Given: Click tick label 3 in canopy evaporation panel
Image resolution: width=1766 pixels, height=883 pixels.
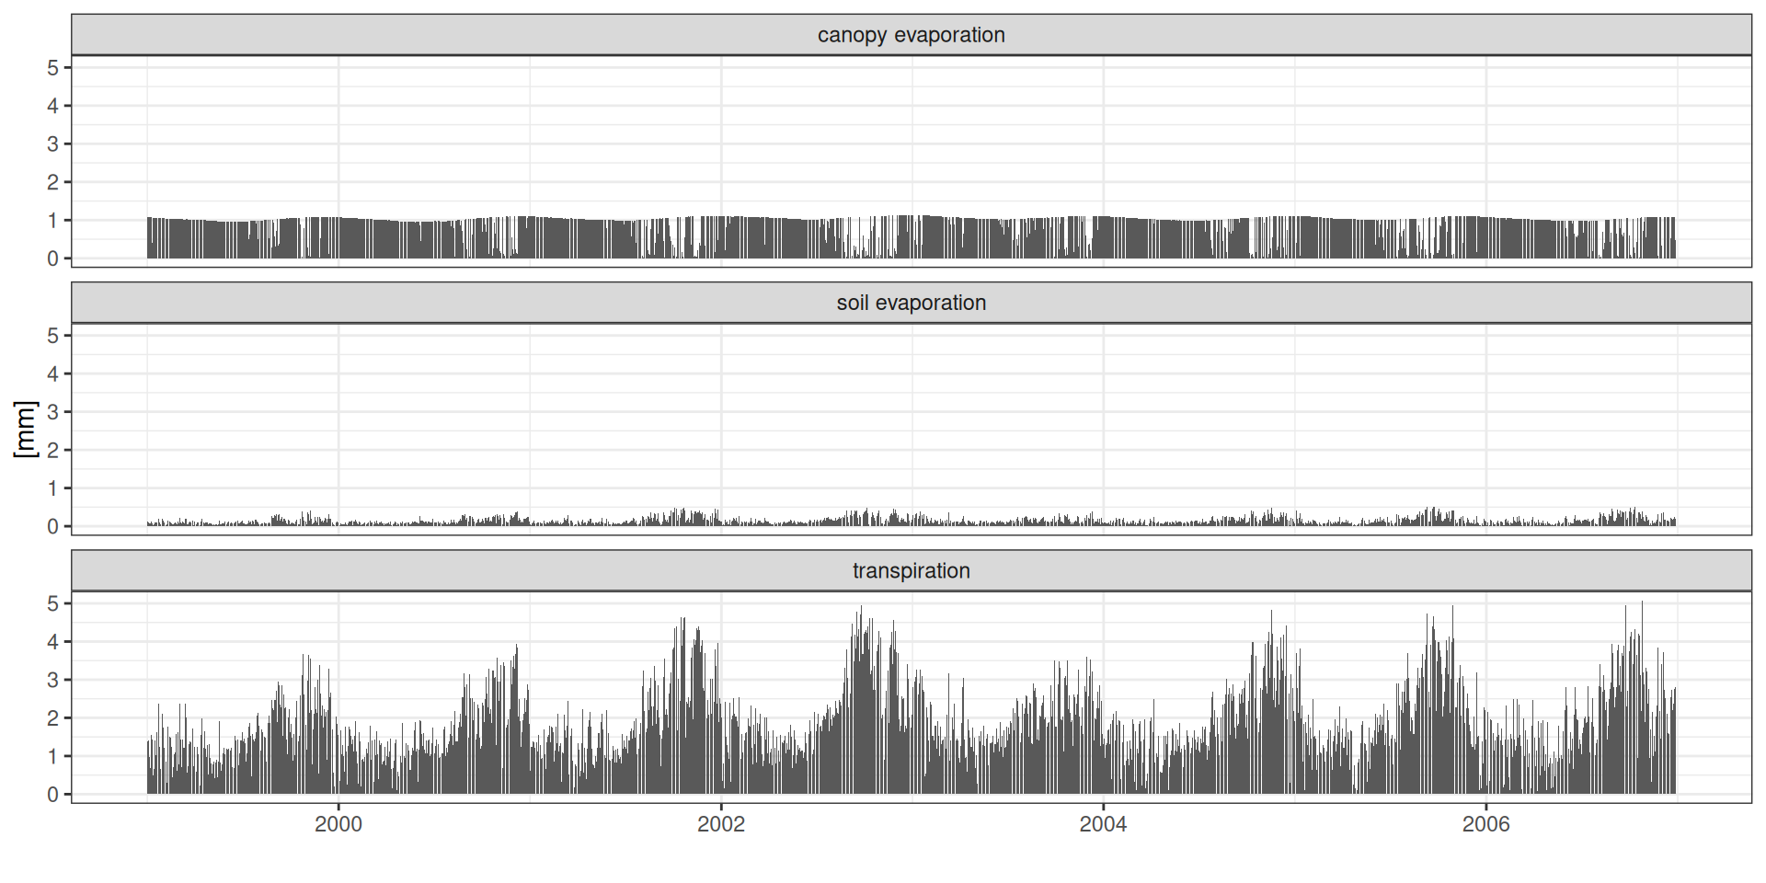Looking at the screenshot, I should coord(53,144).
